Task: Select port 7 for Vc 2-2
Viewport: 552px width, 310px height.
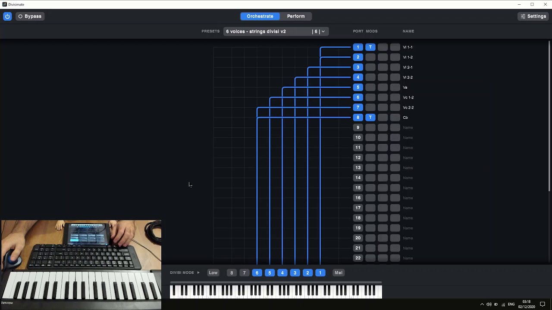Action: tap(358, 107)
